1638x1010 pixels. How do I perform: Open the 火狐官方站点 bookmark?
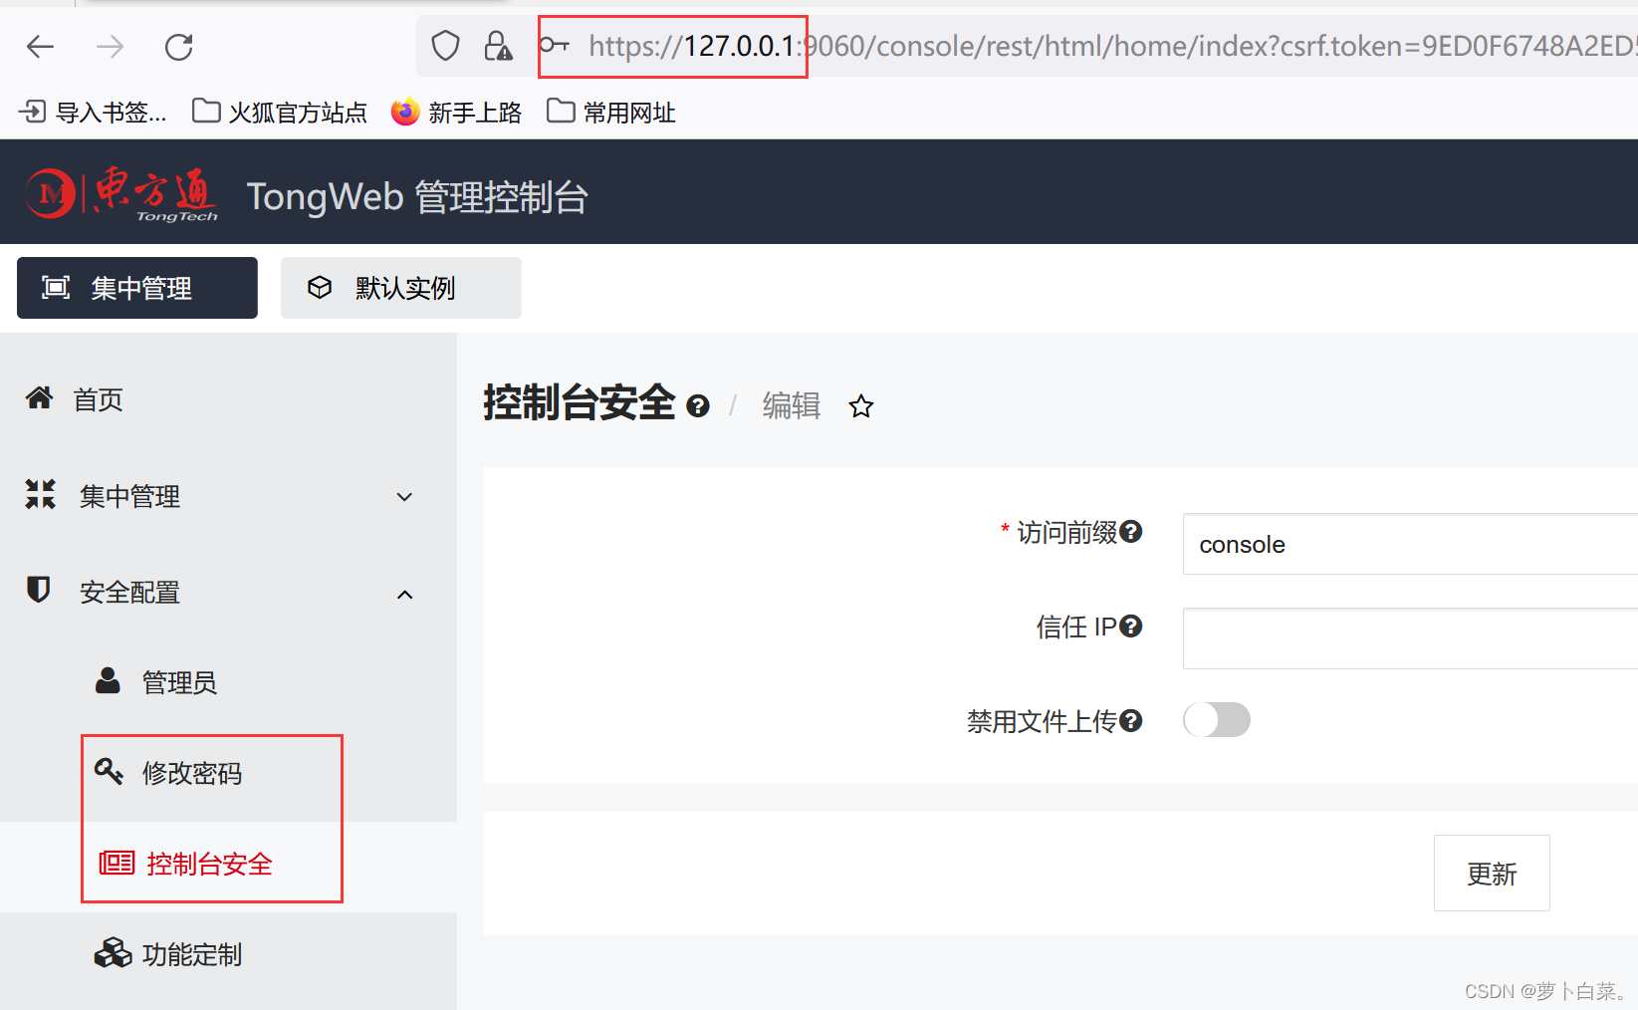pos(279,111)
